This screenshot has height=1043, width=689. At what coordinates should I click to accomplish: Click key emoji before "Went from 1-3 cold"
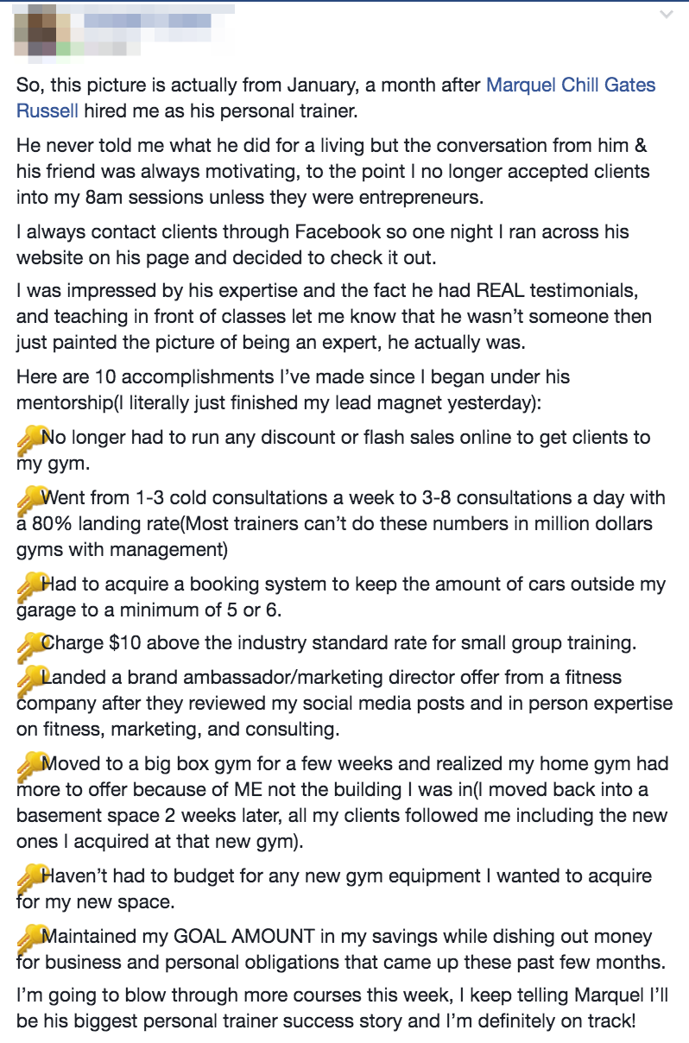(x=29, y=499)
